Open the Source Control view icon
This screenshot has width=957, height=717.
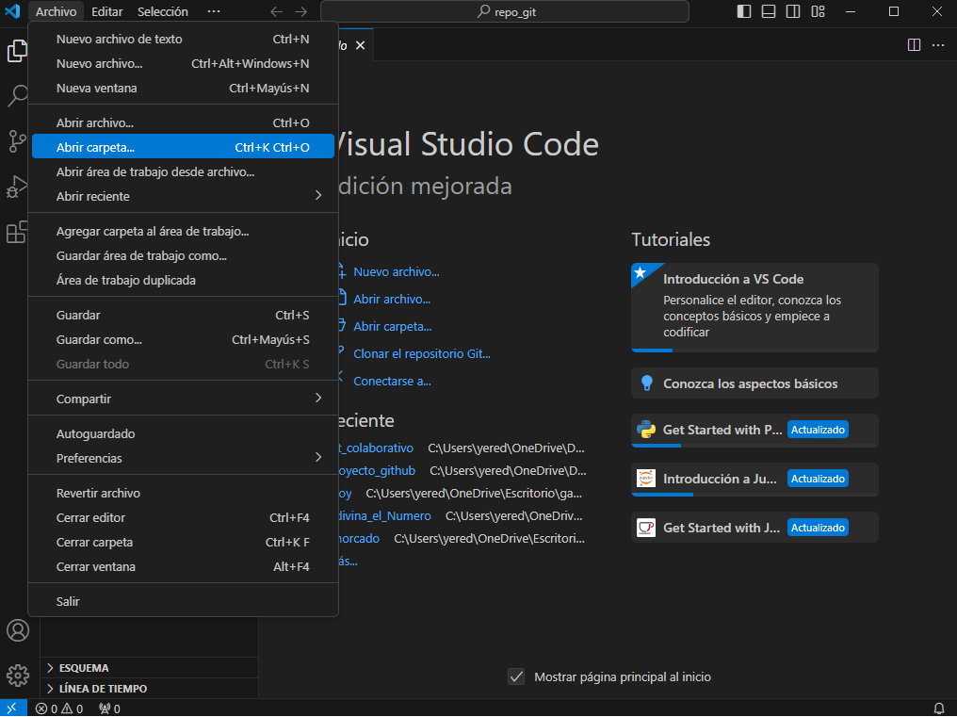(x=17, y=141)
